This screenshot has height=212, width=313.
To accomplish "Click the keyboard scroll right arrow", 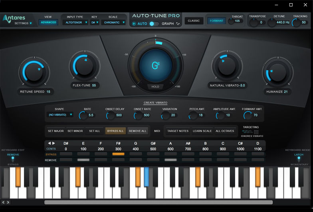I will coord(8,202).
